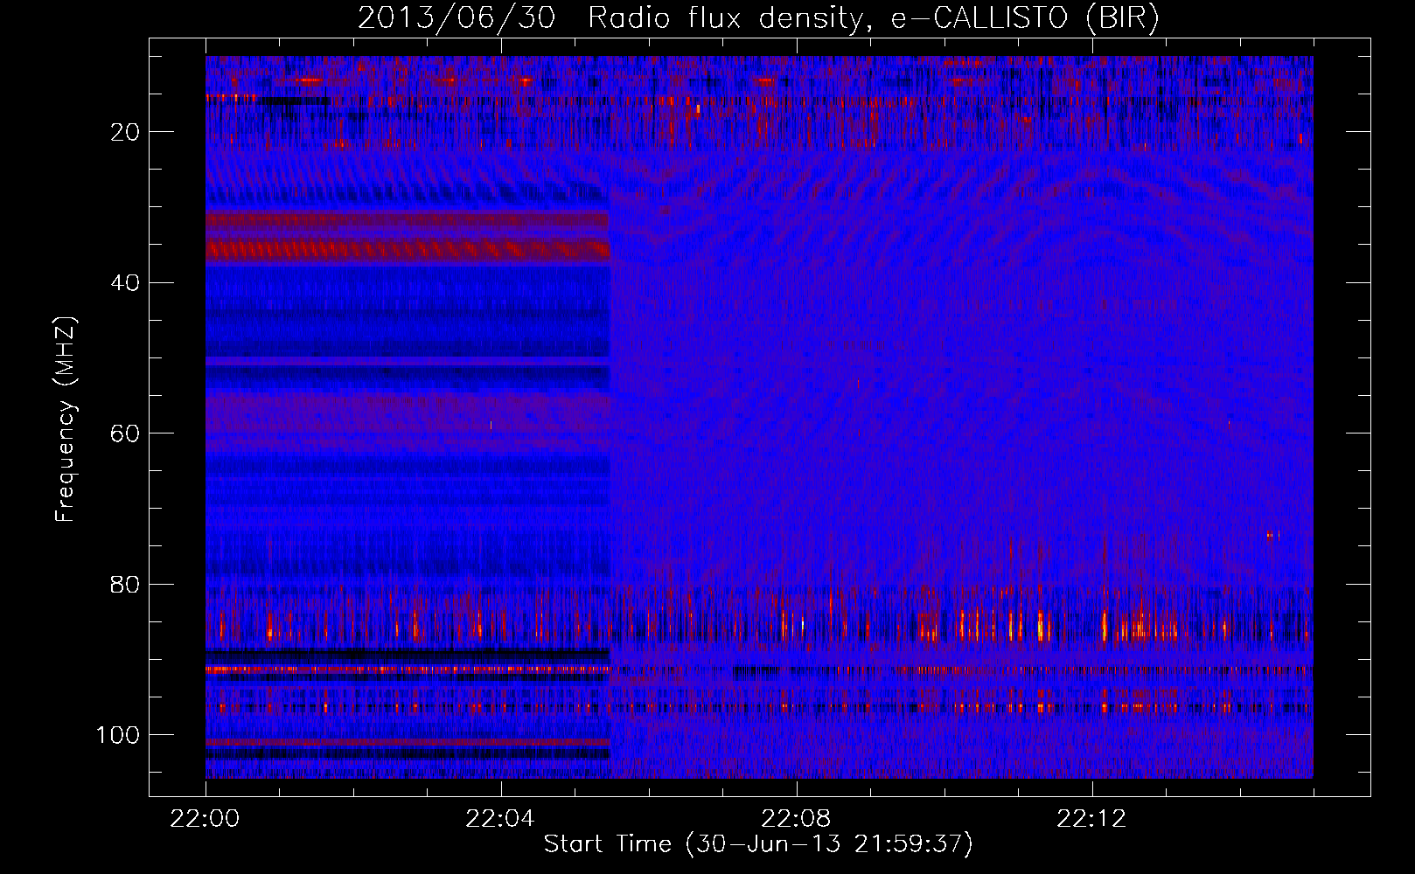Click the "22:04" time tick label
This screenshot has width=1415, height=874.
[x=500, y=819]
